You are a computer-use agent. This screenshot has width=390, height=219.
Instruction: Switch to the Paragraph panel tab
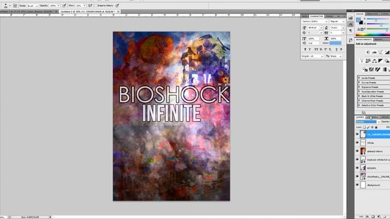329,16
